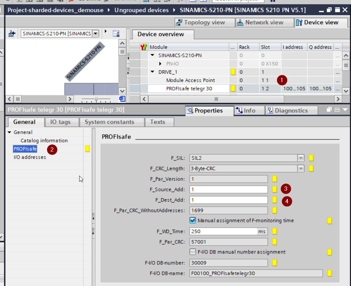Click the yellow marker in DRIVE_1 row
Viewport: 351px width, 286px height.
coord(233,72)
